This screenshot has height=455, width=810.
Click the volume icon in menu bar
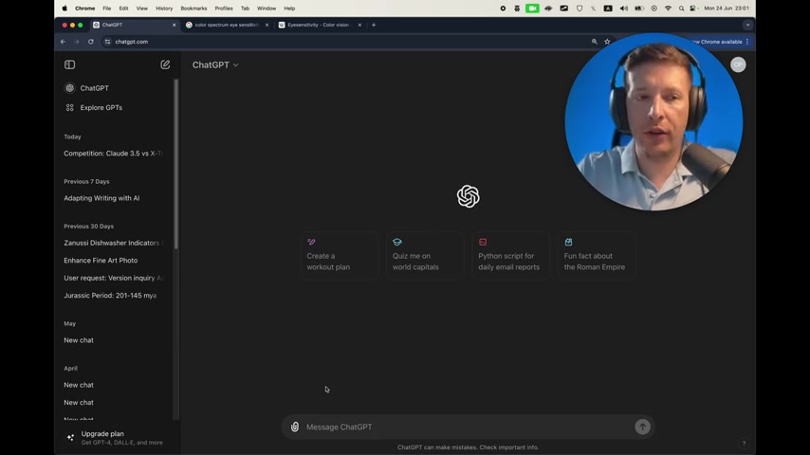624,9
